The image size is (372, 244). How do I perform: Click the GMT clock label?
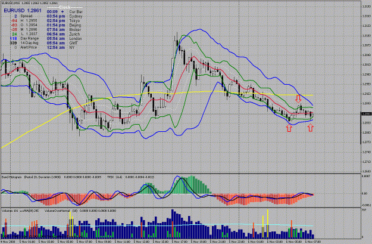pyautogui.click(x=74, y=43)
